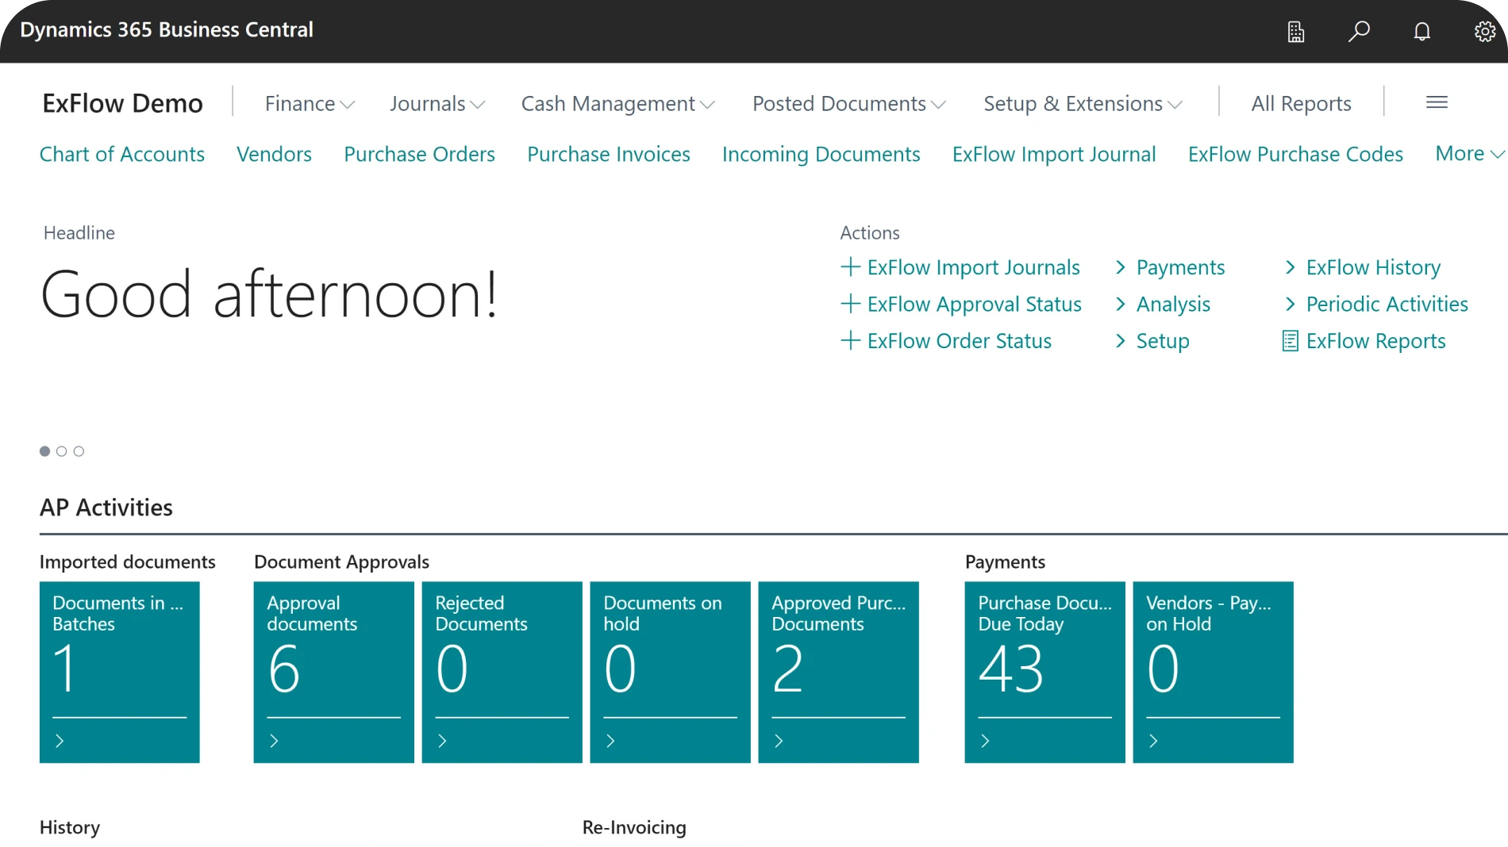1508x847 pixels.
Task: Click the report icon beside ExFlow Reports
Action: pyautogui.click(x=1291, y=341)
